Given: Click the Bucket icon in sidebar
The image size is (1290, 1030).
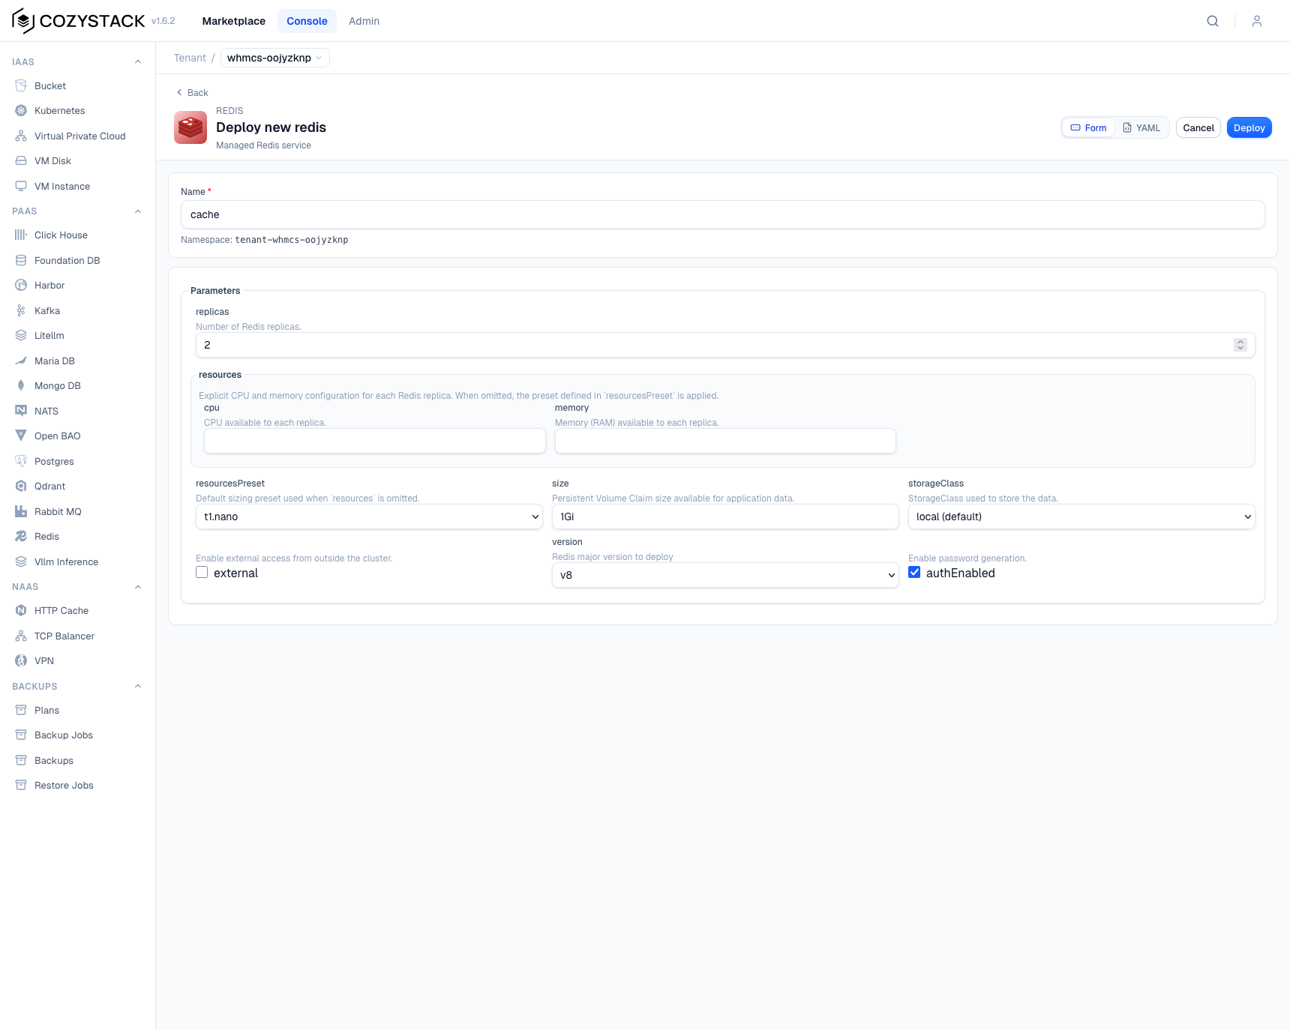Looking at the screenshot, I should pos(21,85).
